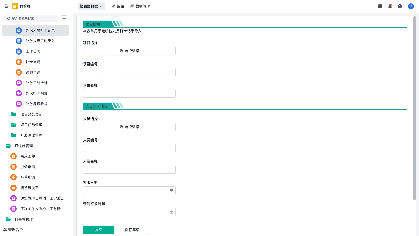
Task: Open the 编辑 menu item
Action: (x=118, y=6)
